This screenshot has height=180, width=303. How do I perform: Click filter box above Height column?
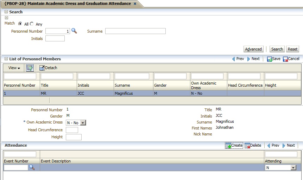281,76
